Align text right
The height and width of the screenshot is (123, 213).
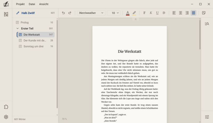pos(187,13)
